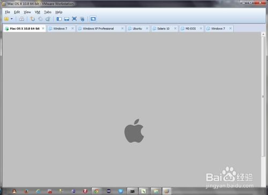Click Send Ctrl+Alt+Del toolbar icon
Viewport: 268px width, 195px height.
[x=21, y=19]
